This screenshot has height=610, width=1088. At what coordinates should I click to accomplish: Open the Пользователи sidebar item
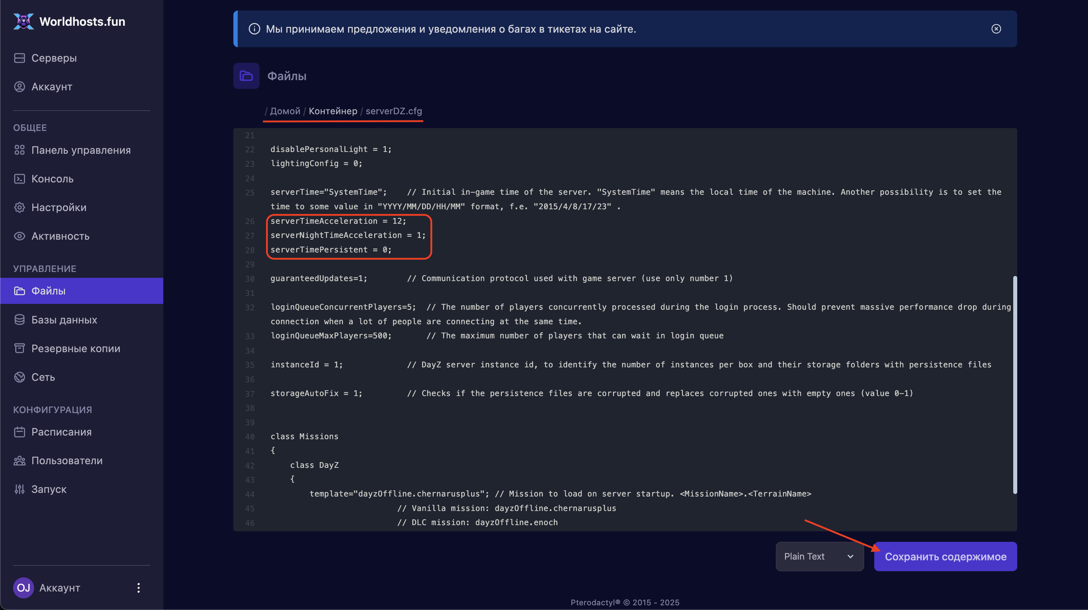click(67, 461)
